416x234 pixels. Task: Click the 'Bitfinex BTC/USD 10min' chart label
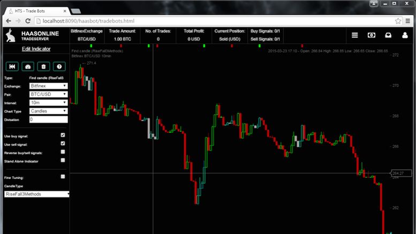(91, 56)
